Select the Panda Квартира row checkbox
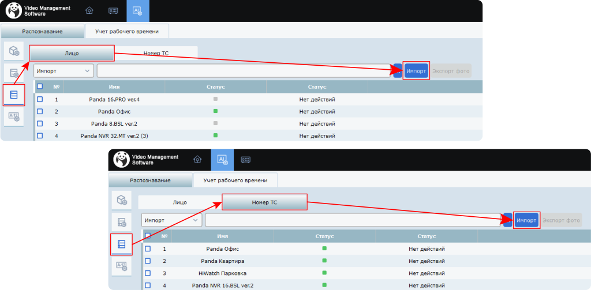Image resolution: width=591 pixels, height=290 pixels. point(148,261)
